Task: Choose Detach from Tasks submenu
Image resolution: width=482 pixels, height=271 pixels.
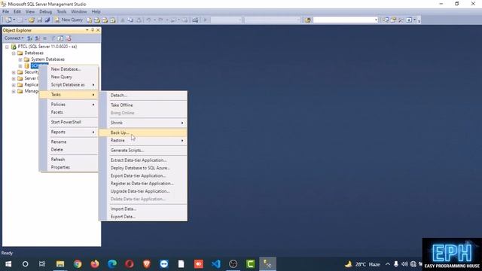Action: (143, 96)
